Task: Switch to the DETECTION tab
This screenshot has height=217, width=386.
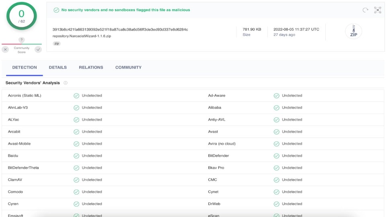Action: coord(25,68)
